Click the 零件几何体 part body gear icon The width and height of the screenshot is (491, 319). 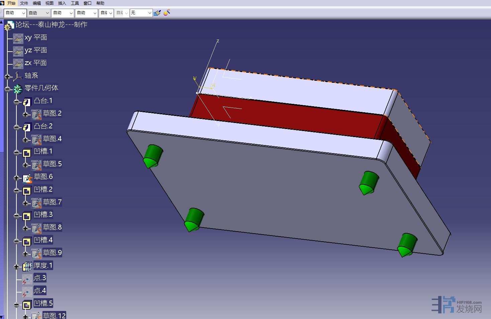point(18,89)
